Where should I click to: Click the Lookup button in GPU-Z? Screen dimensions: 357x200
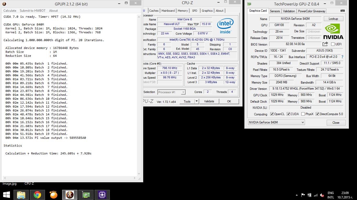click(x=333, y=19)
